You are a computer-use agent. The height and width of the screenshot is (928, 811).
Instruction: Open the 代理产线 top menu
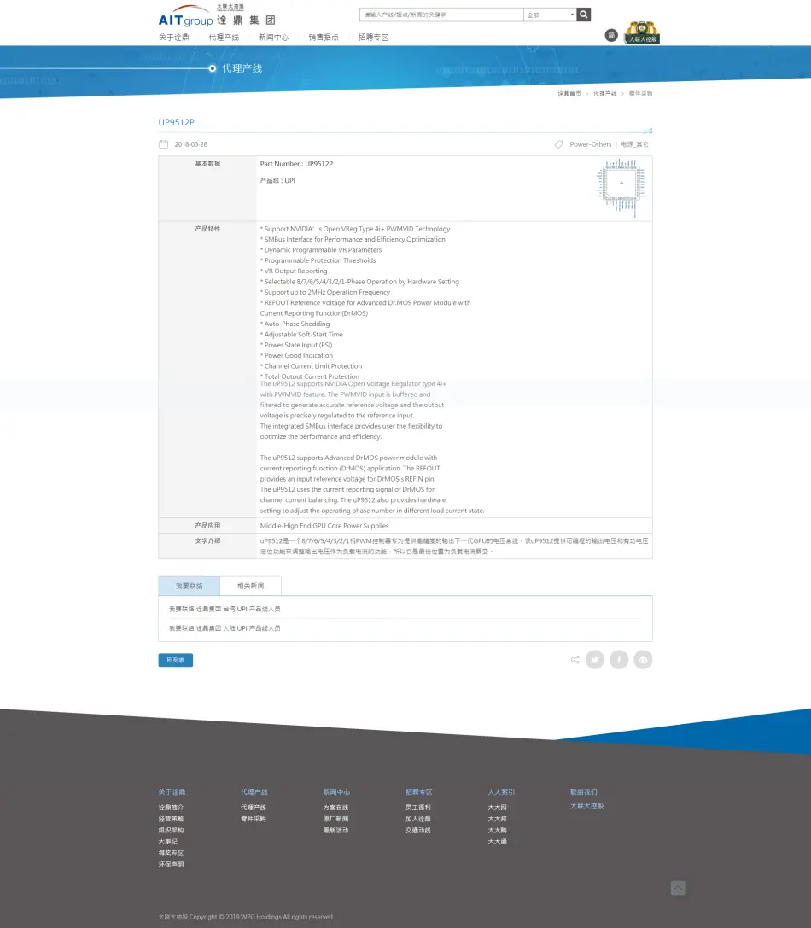point(224,38)
